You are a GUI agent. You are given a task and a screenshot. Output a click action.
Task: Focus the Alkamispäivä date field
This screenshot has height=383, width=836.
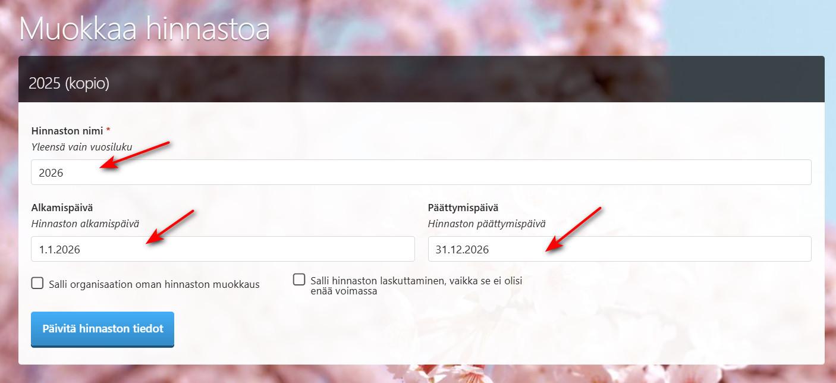[x=223, y=249]
